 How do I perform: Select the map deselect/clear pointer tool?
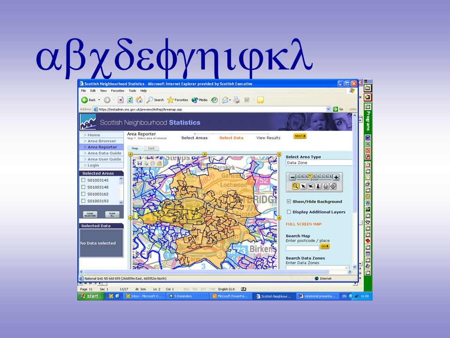pos(310,186)
